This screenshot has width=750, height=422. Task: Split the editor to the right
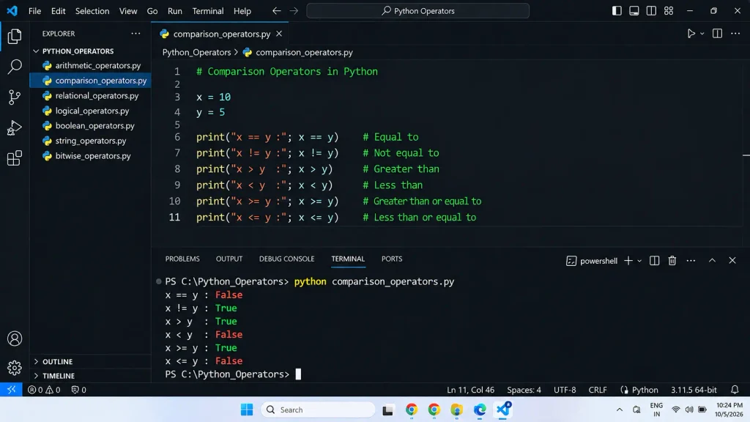click(x=717, y=34)
